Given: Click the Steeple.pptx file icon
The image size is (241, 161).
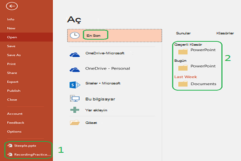Looking at the screenshot, I should (10, 146).
